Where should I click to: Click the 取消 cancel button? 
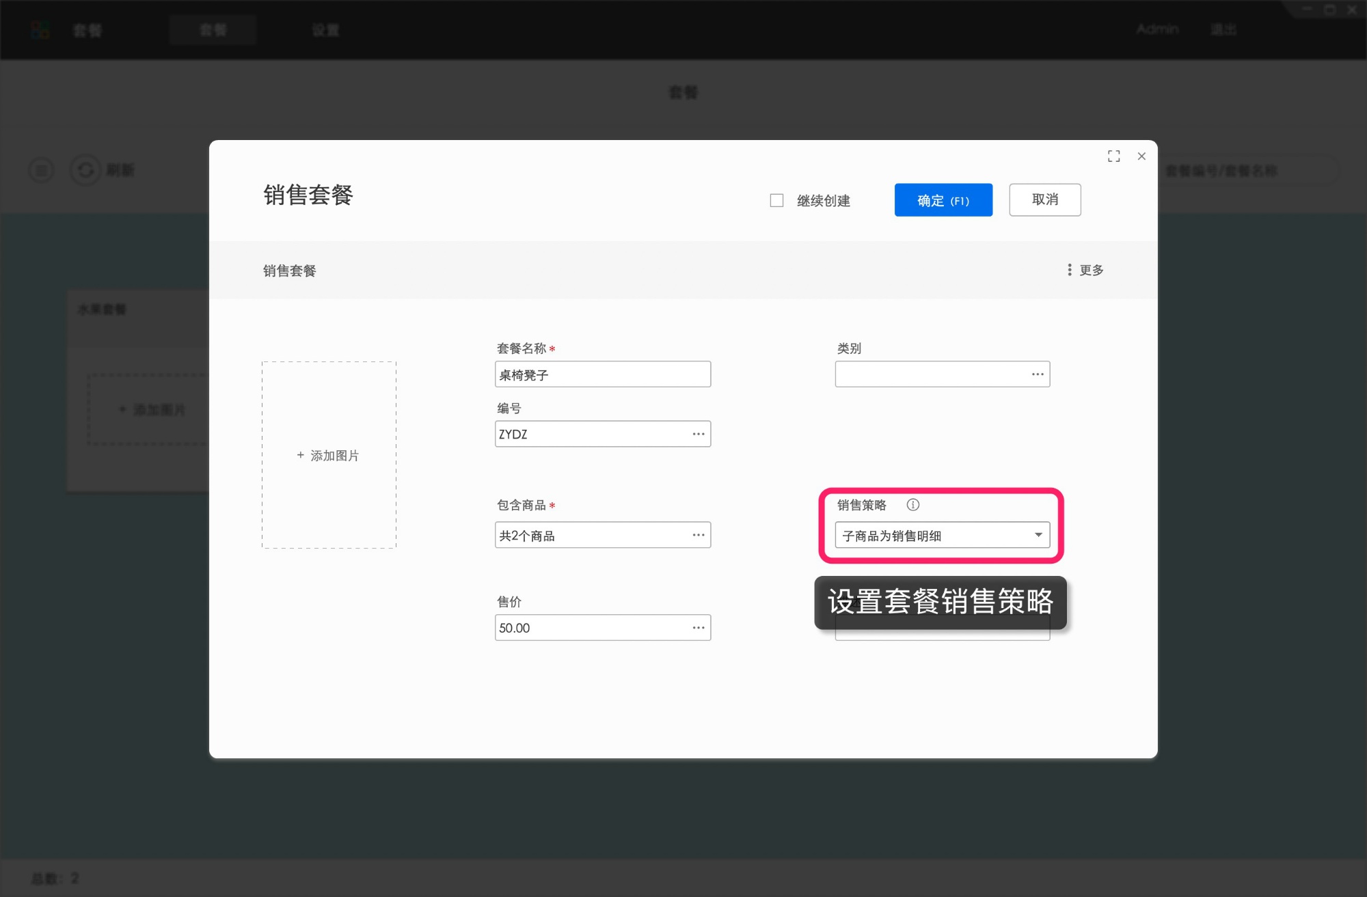pyautogui.click(x=1044, y=199)
